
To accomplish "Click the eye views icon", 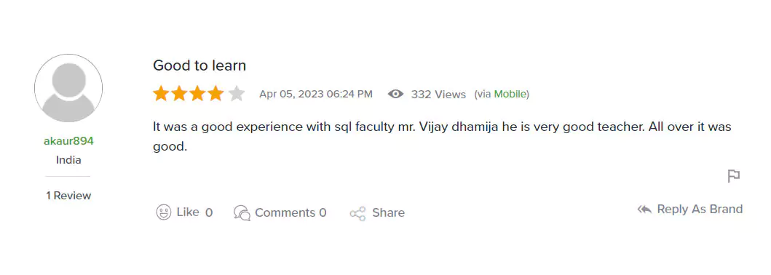I will (396, 94).
